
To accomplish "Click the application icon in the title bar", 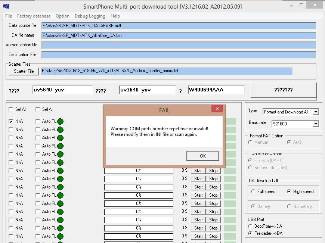I will (x=6, y=6).
